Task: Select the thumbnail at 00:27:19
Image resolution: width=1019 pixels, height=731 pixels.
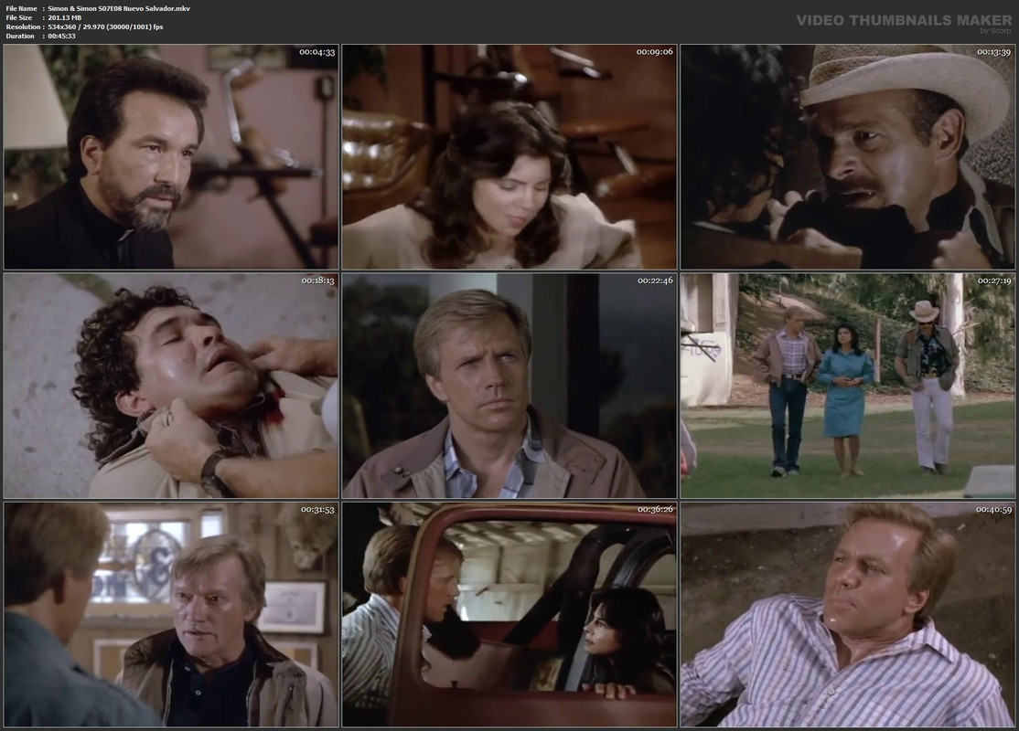Action: [847, 386]
